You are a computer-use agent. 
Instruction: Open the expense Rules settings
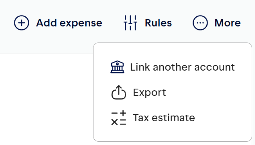[148, 23]
